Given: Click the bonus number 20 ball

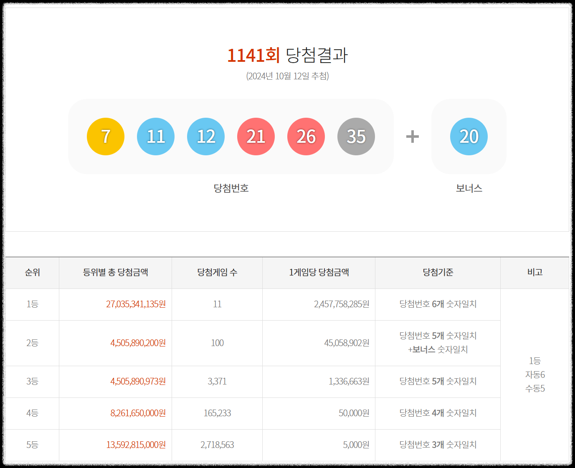Looking at the screenshot, I should (x=469, y=137).
